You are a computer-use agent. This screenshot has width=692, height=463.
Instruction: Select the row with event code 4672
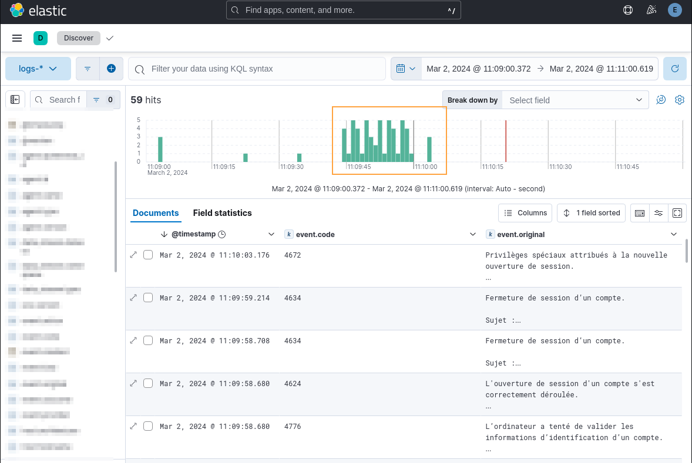coord(148,255)
